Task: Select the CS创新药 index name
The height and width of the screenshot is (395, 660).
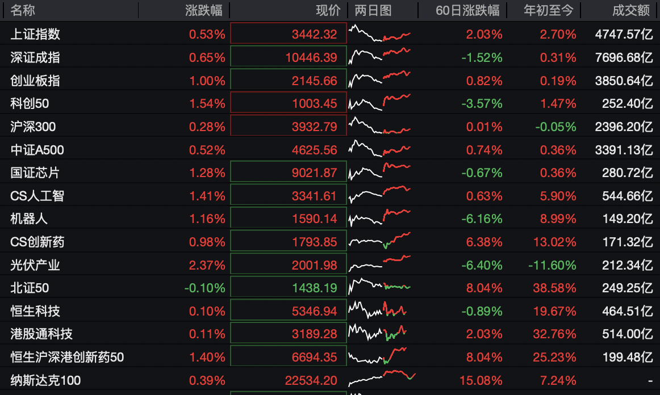Action: point(37,242)
